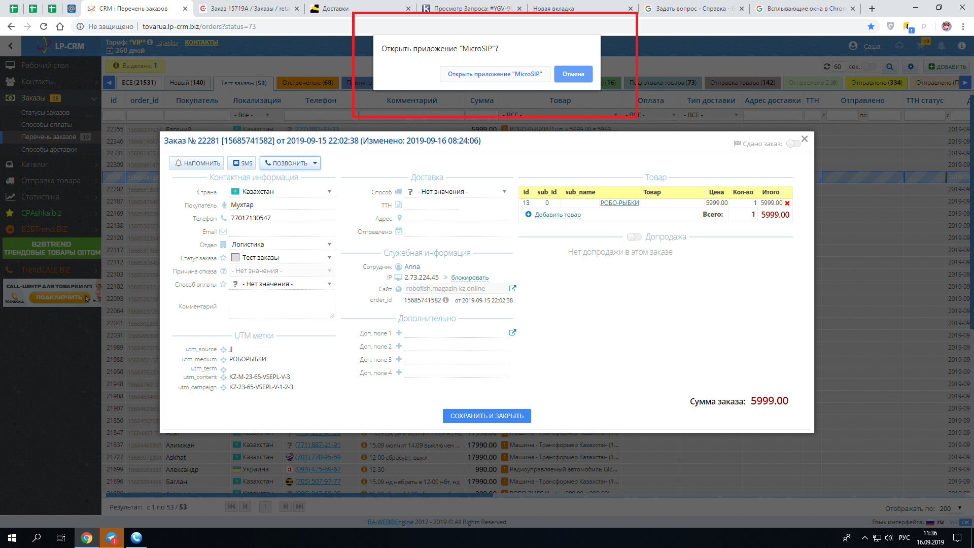Click the phone icon next to Телефон field
This screenshot has height=548, width=974.
(223, 218)
